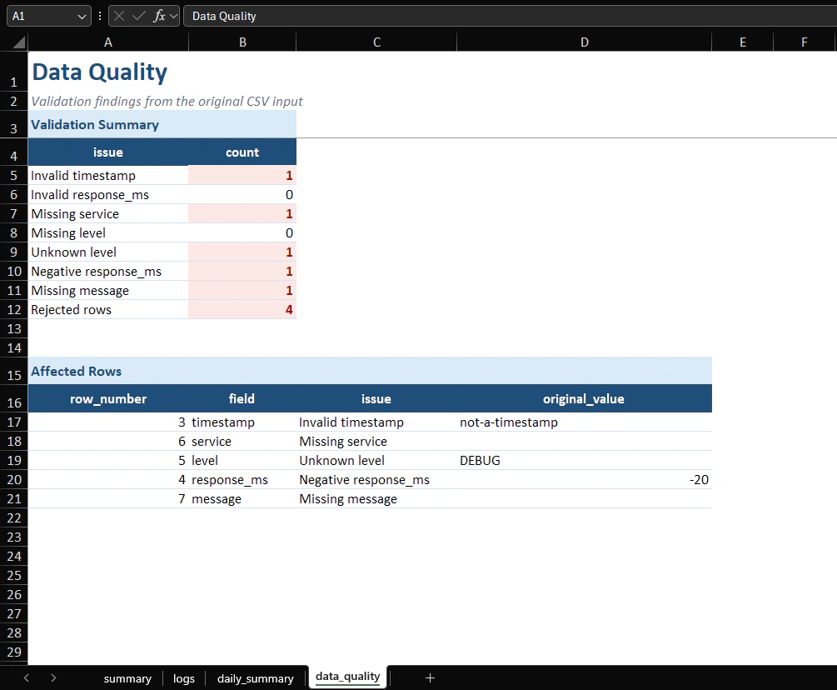Image resolution: width=837 pixels, height=690 pixels.
Task: Click the timestamp field cell in row 17
Action: (242, 422)
